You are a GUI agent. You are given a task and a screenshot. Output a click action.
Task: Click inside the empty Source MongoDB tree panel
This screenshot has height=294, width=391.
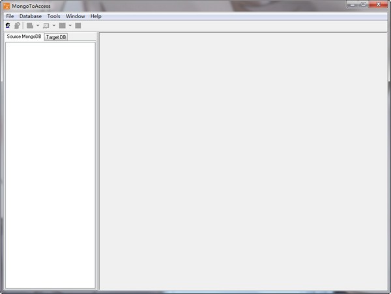coord(50,163)
